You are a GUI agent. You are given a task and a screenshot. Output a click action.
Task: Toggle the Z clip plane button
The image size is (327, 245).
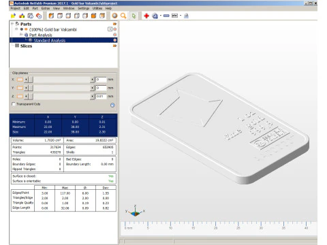[x=20, y=96]
